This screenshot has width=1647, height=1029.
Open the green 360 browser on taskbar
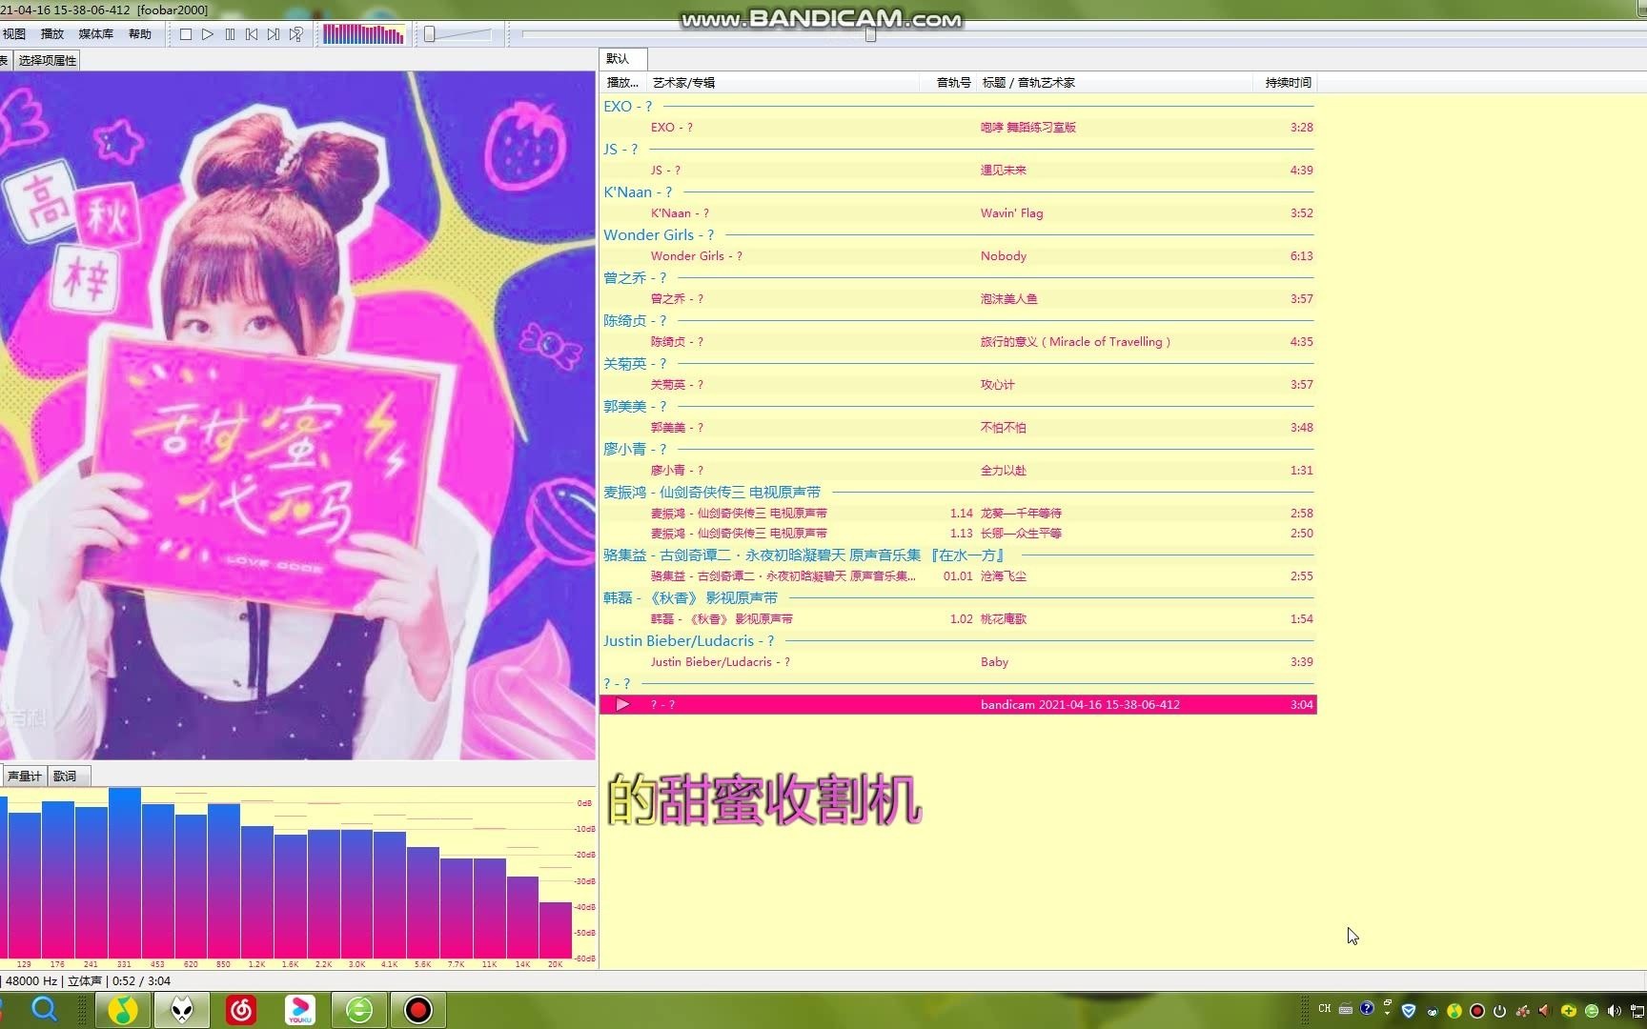coord(358,1010)
